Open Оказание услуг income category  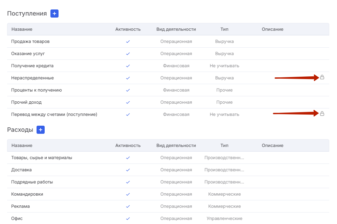(x=168, y=54)
